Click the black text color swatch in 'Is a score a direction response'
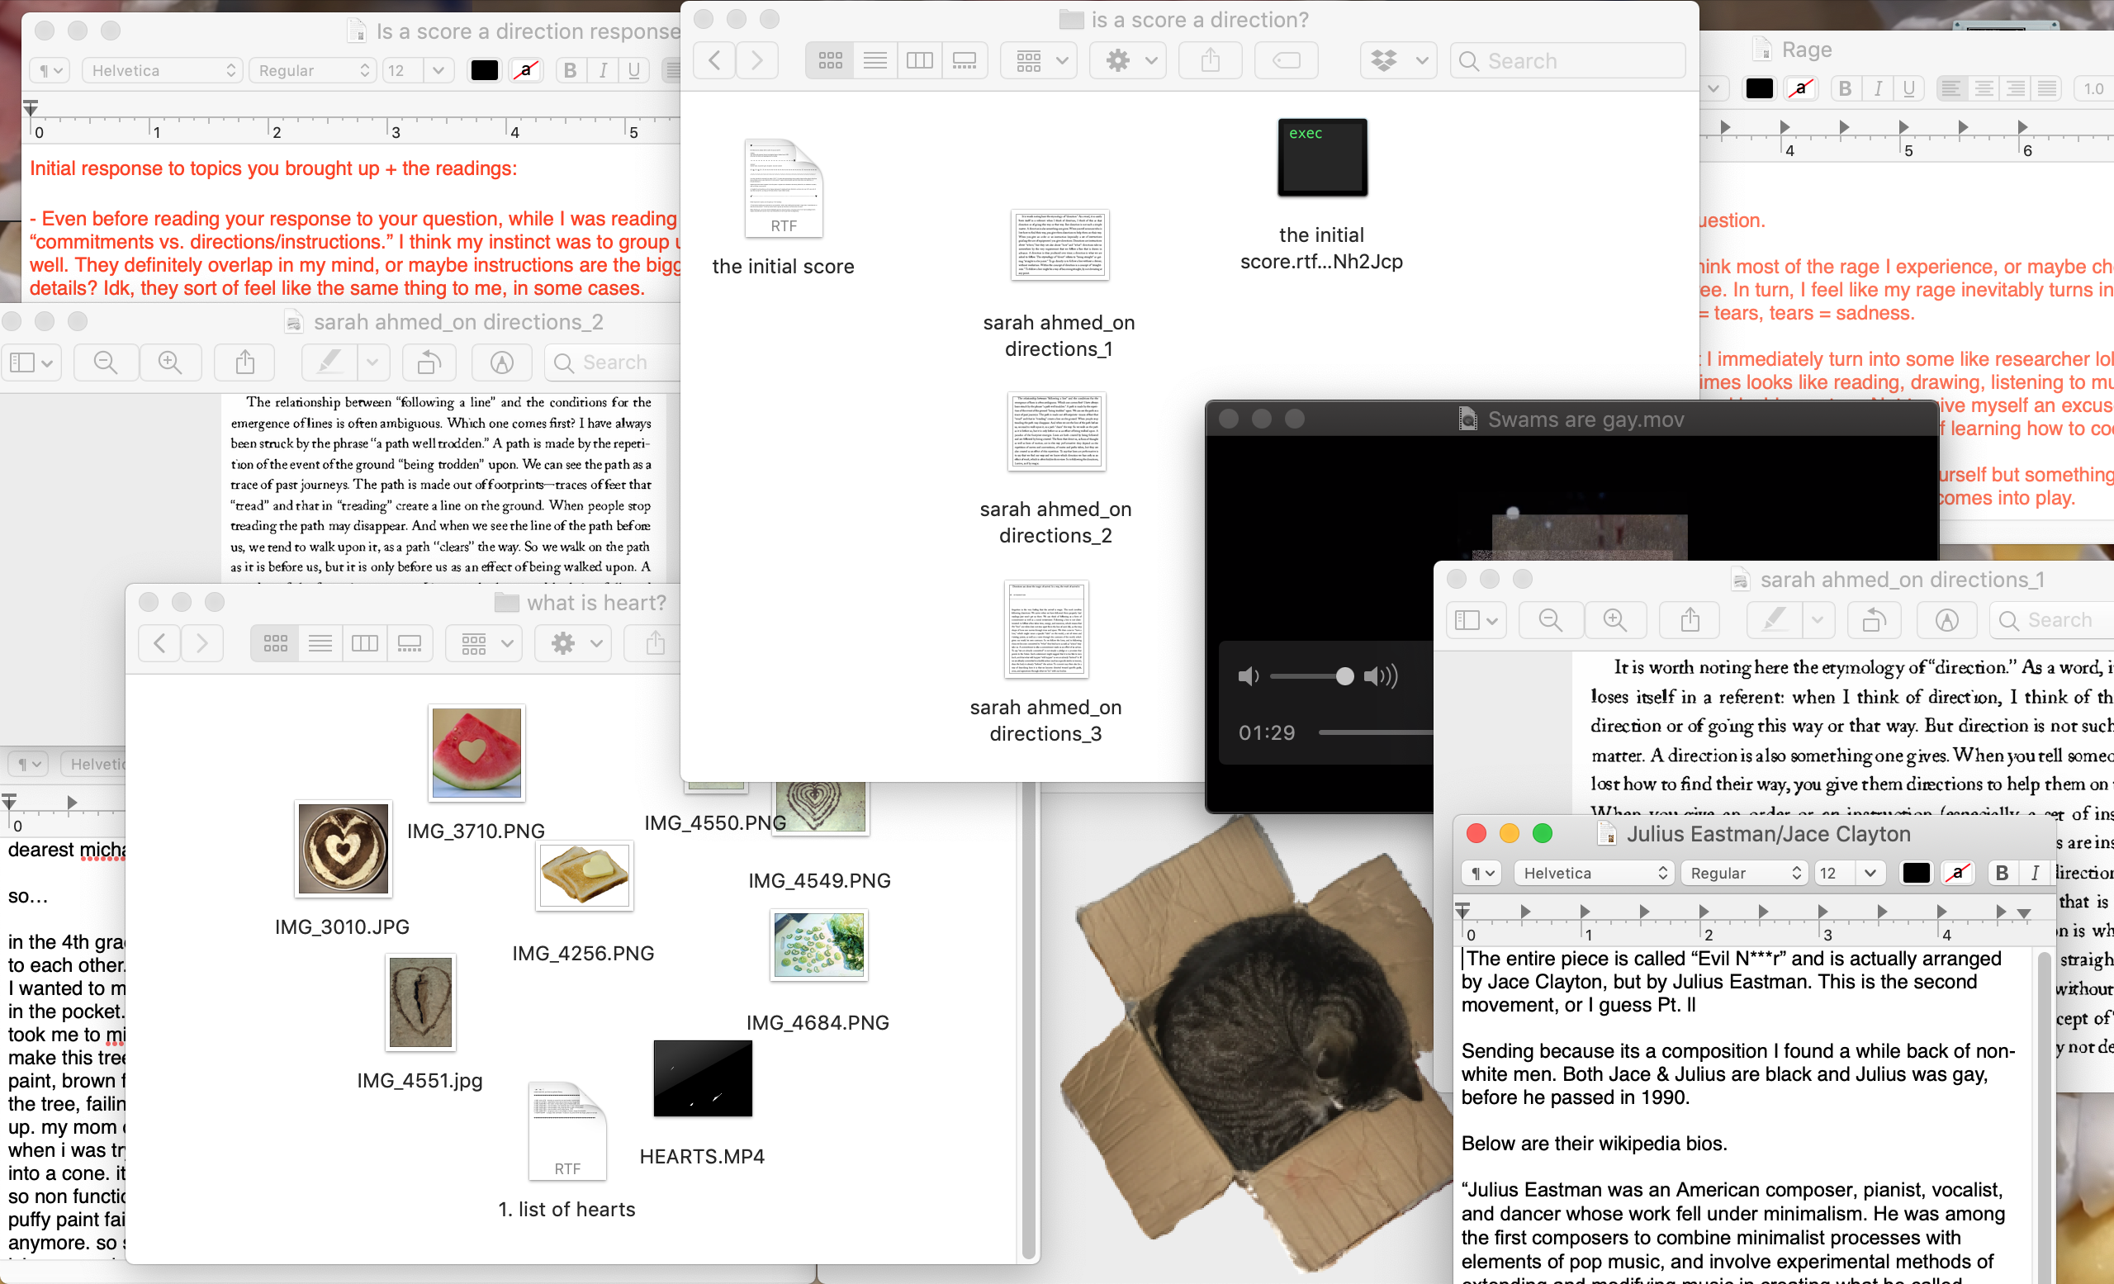This screenshot has height=1284, width=2114. (x=485, y=70)
